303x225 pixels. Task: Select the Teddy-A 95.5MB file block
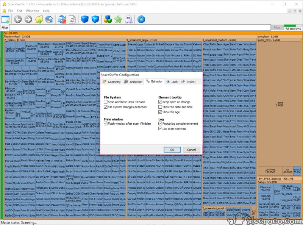click(10, 50)
